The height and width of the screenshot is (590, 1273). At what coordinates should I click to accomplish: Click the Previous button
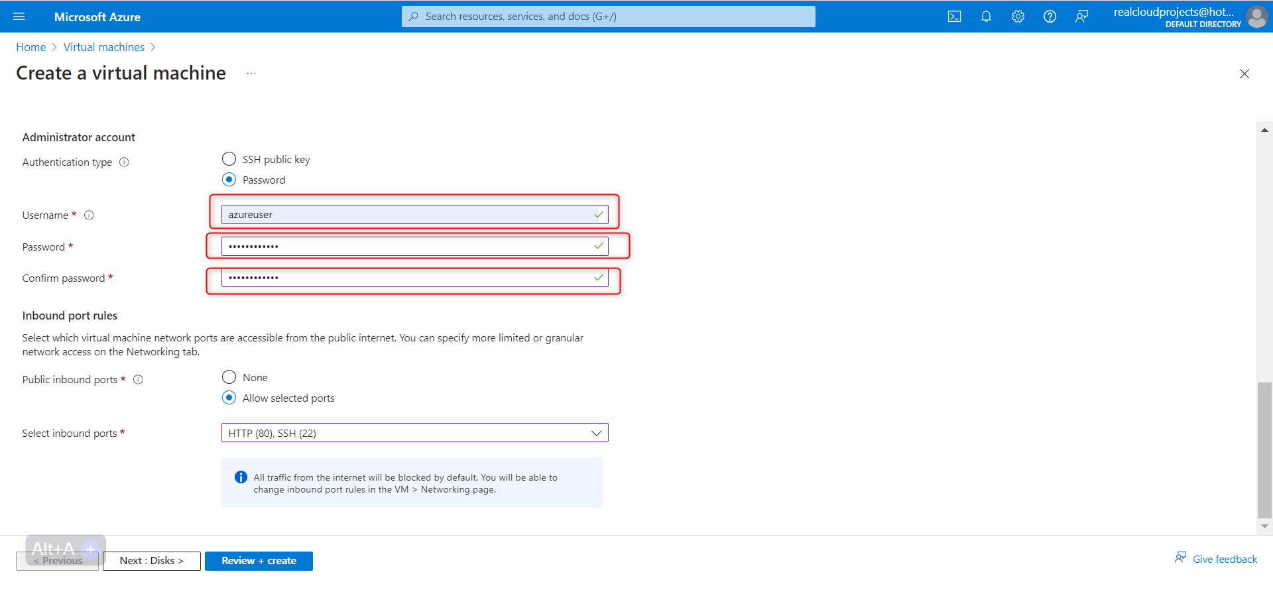tap(58, 561)
